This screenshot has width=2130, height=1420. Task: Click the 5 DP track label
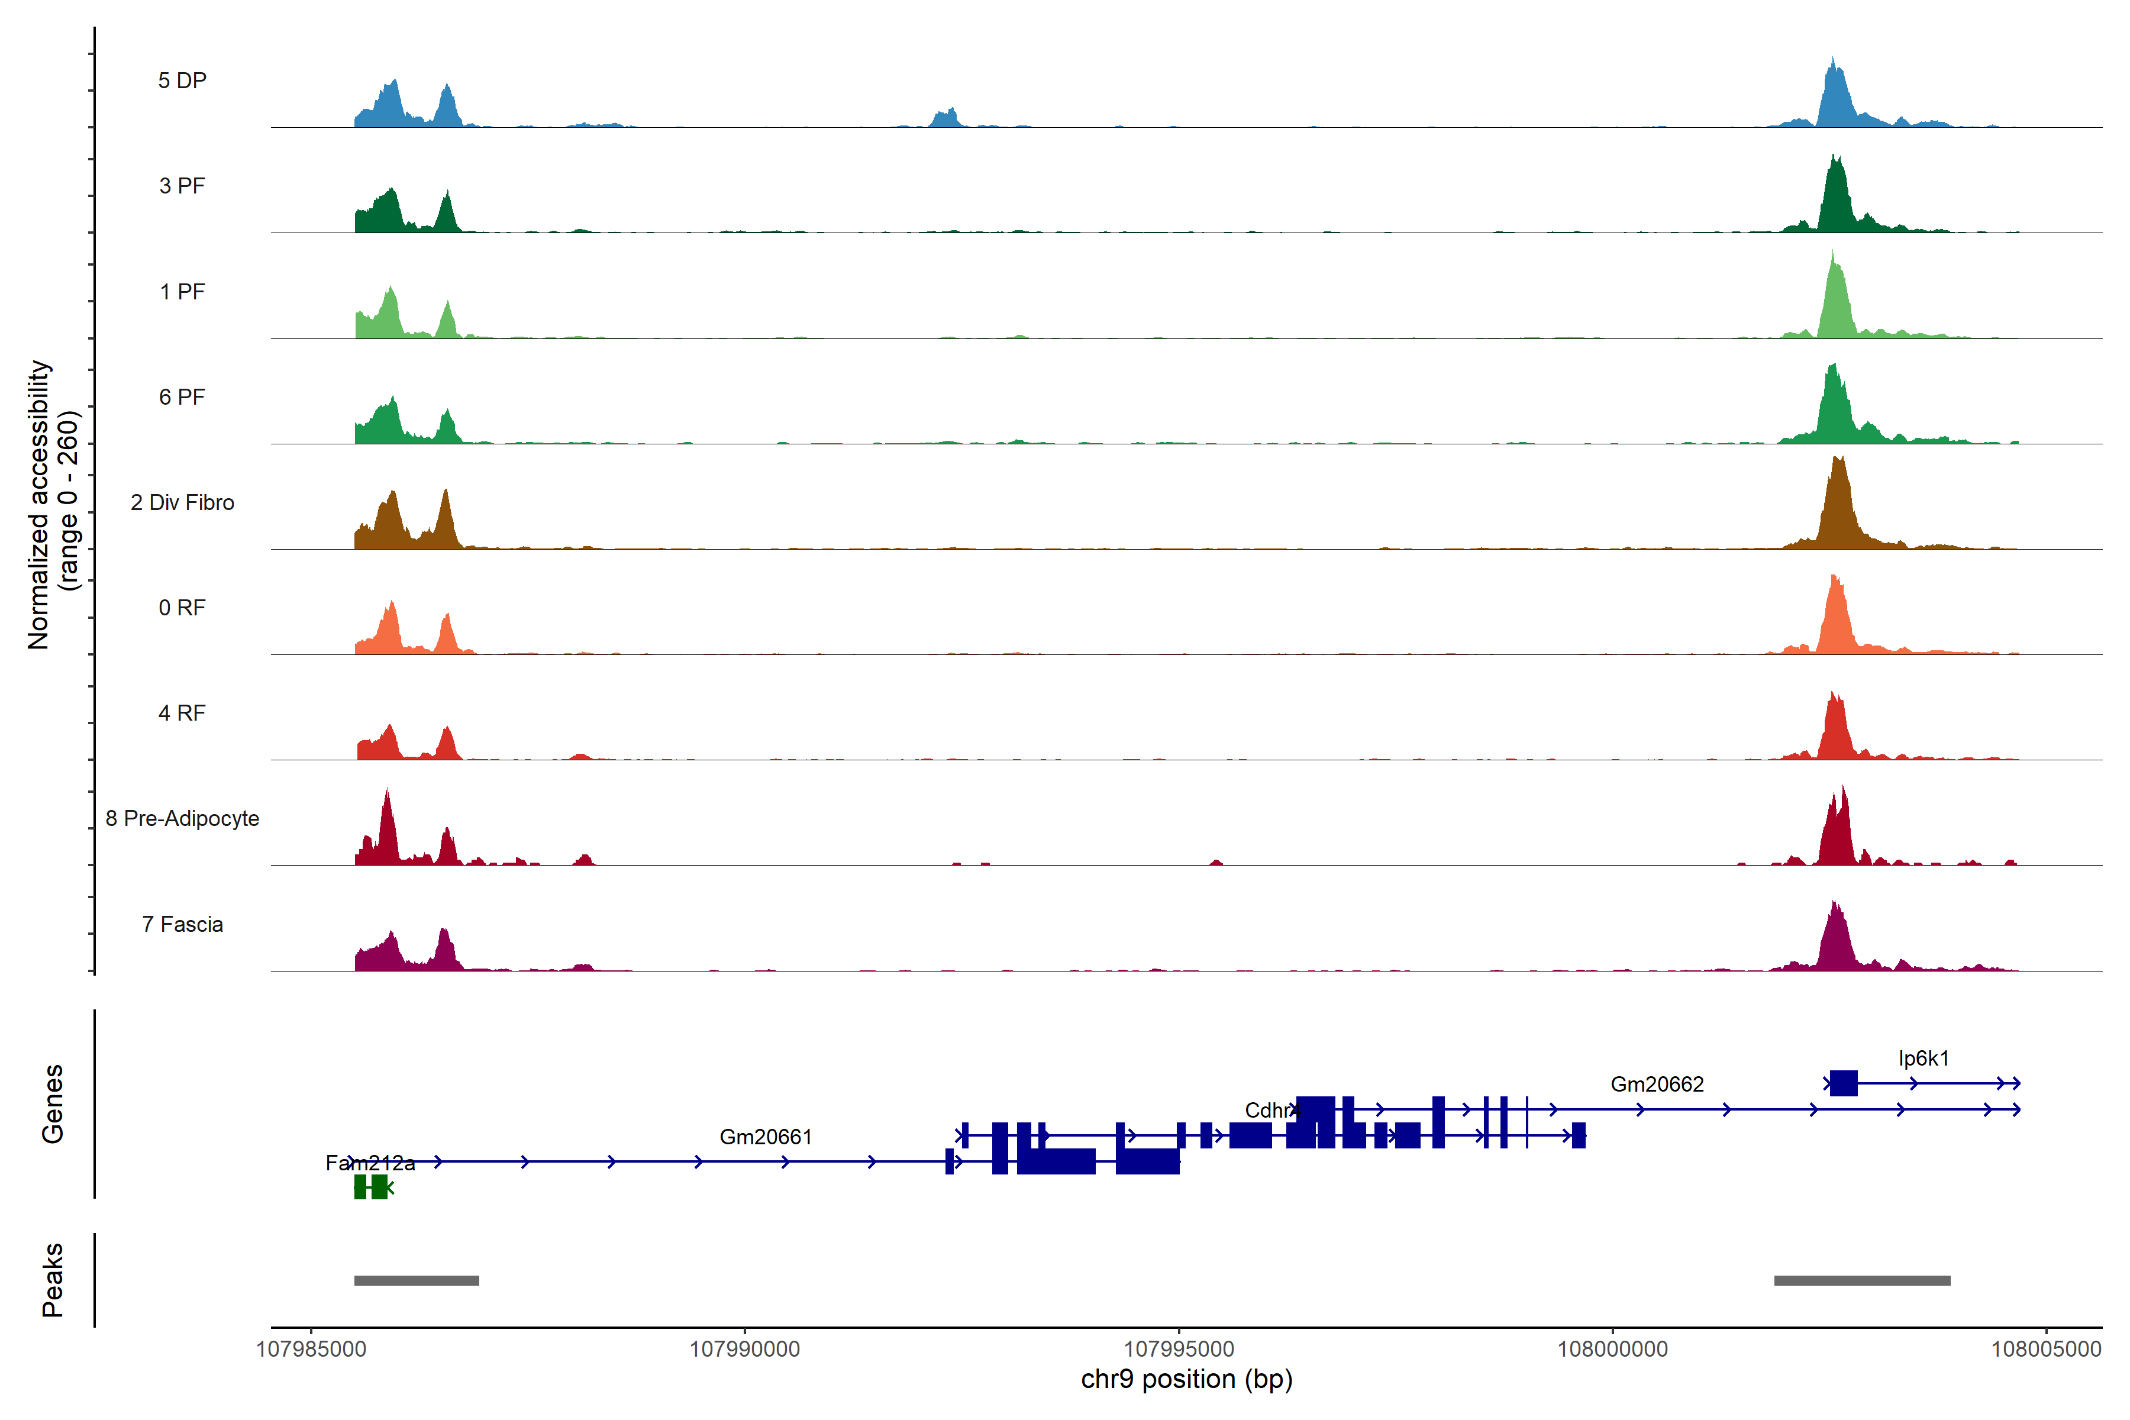point(182,80)
